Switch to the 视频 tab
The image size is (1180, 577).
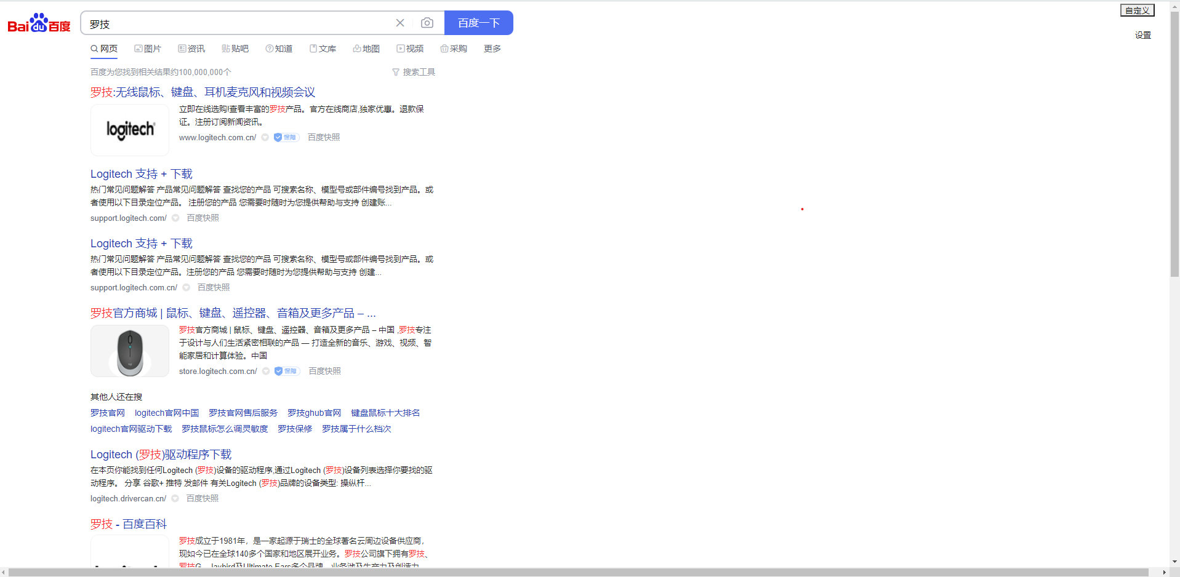click(410, 49)
